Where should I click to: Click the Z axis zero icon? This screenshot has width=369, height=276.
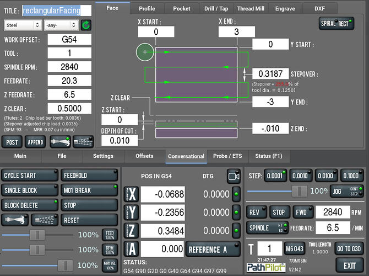click(x=131, y=231)
